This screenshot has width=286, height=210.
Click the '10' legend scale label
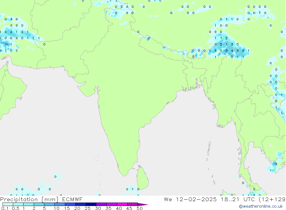[57, 208]
